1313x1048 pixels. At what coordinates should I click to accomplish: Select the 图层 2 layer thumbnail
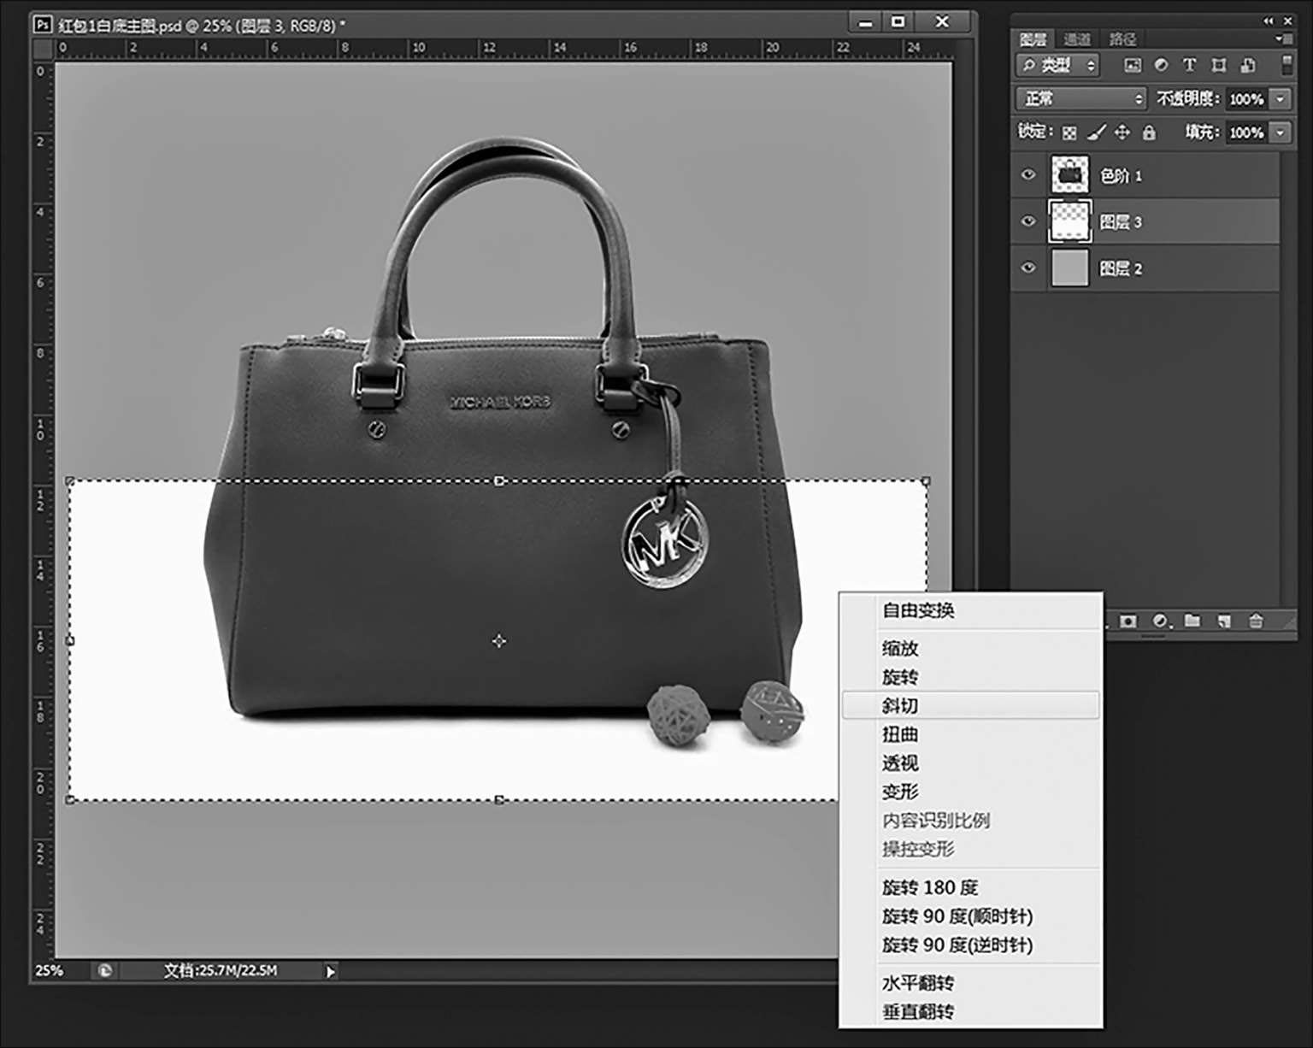click(1069, 268)
